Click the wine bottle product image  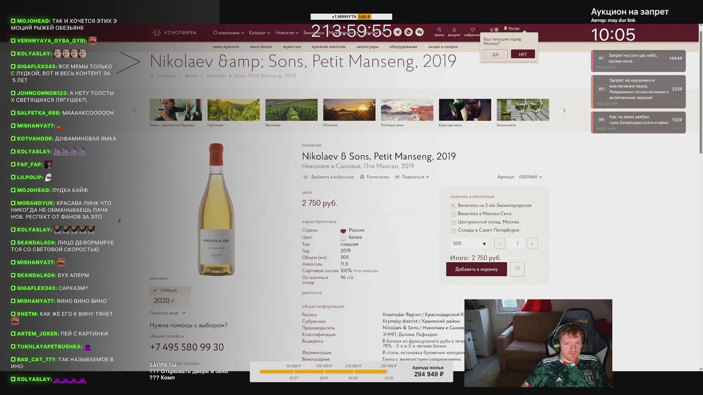[216, 210]
